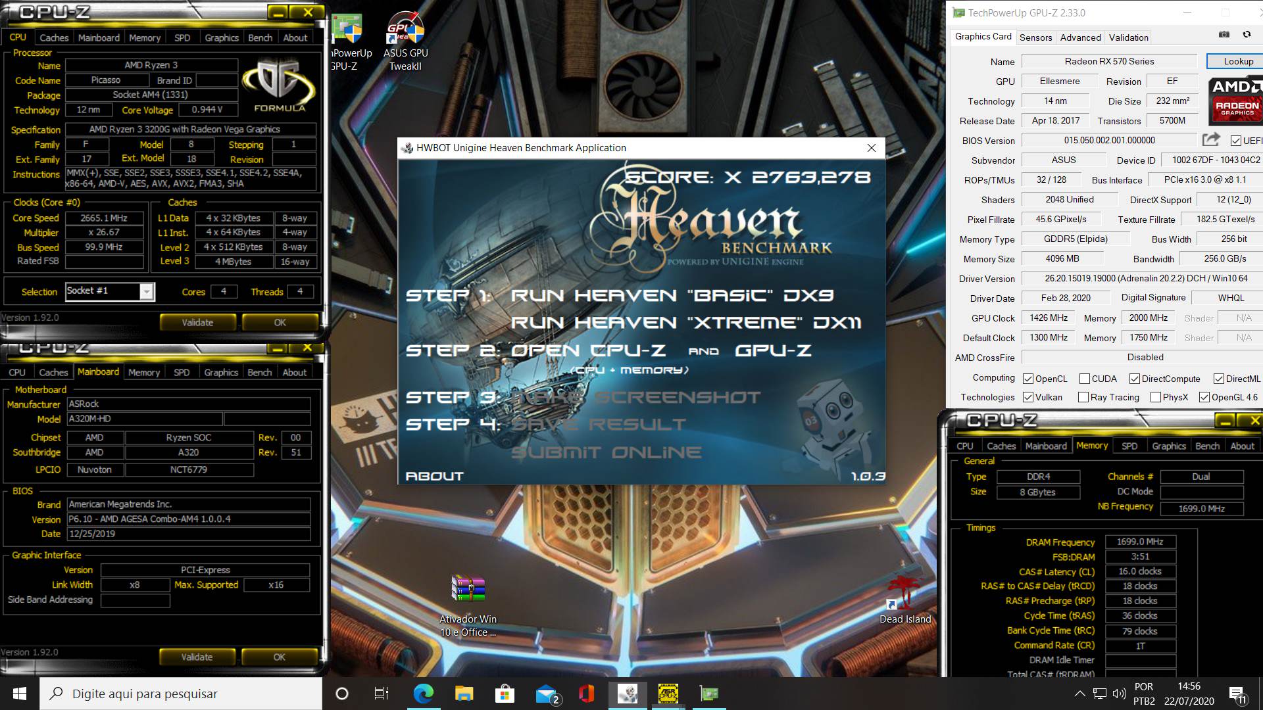Open Task View on the taskbar
The image size is (1263, 710).
pyautogui.click(x=382, y=694)
